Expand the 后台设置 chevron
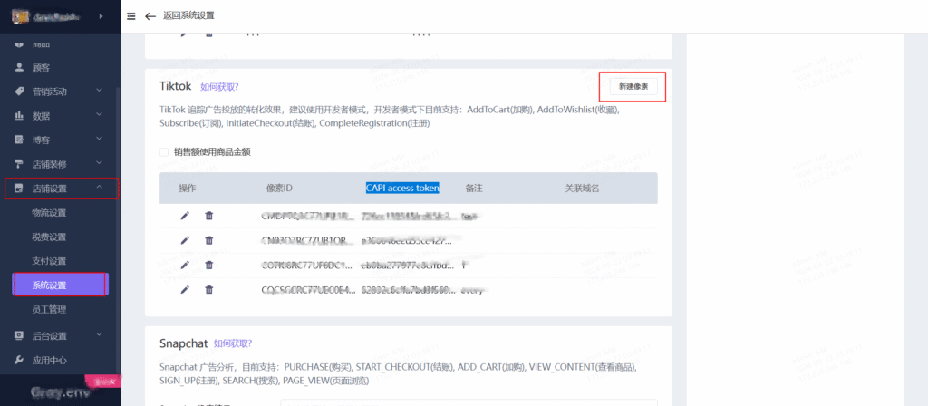The image size is (928, 406). pos(100,335)
